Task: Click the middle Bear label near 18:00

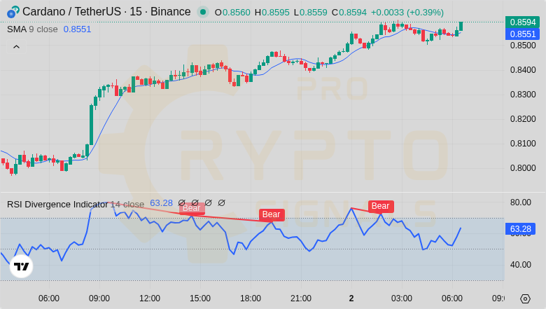Action: click(x=272, y=214)
